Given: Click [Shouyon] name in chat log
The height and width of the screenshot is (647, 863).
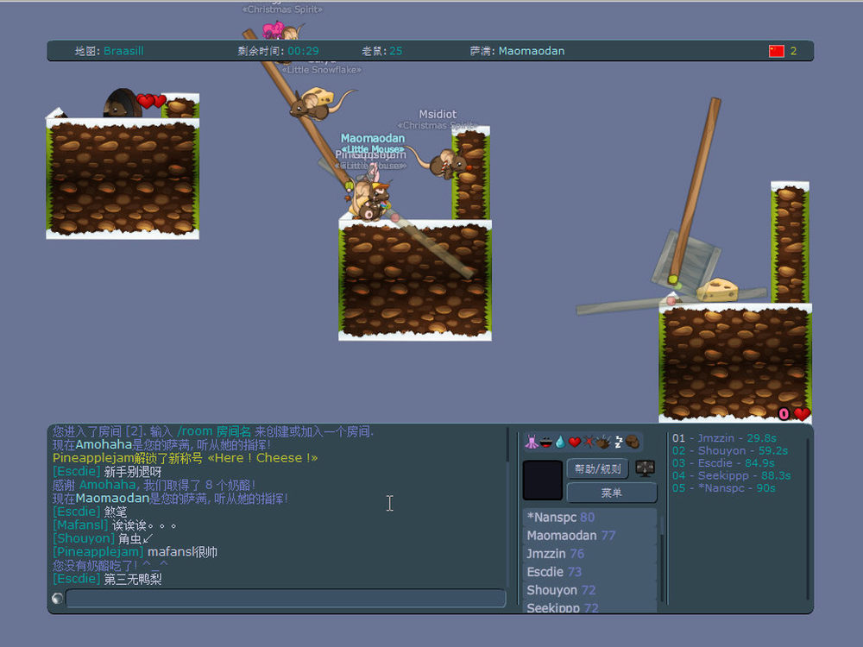Looking at the screenshot, I should (x=84, y=538).
